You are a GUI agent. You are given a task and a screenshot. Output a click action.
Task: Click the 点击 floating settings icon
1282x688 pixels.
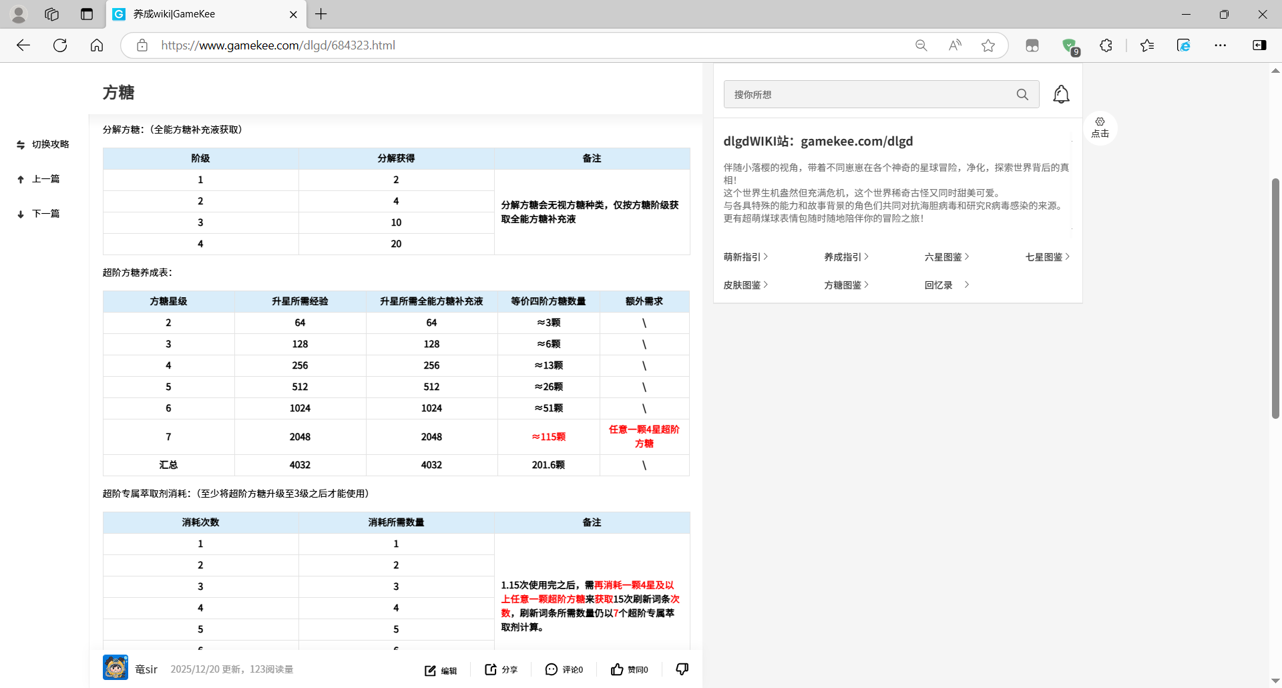[1100, 127]
